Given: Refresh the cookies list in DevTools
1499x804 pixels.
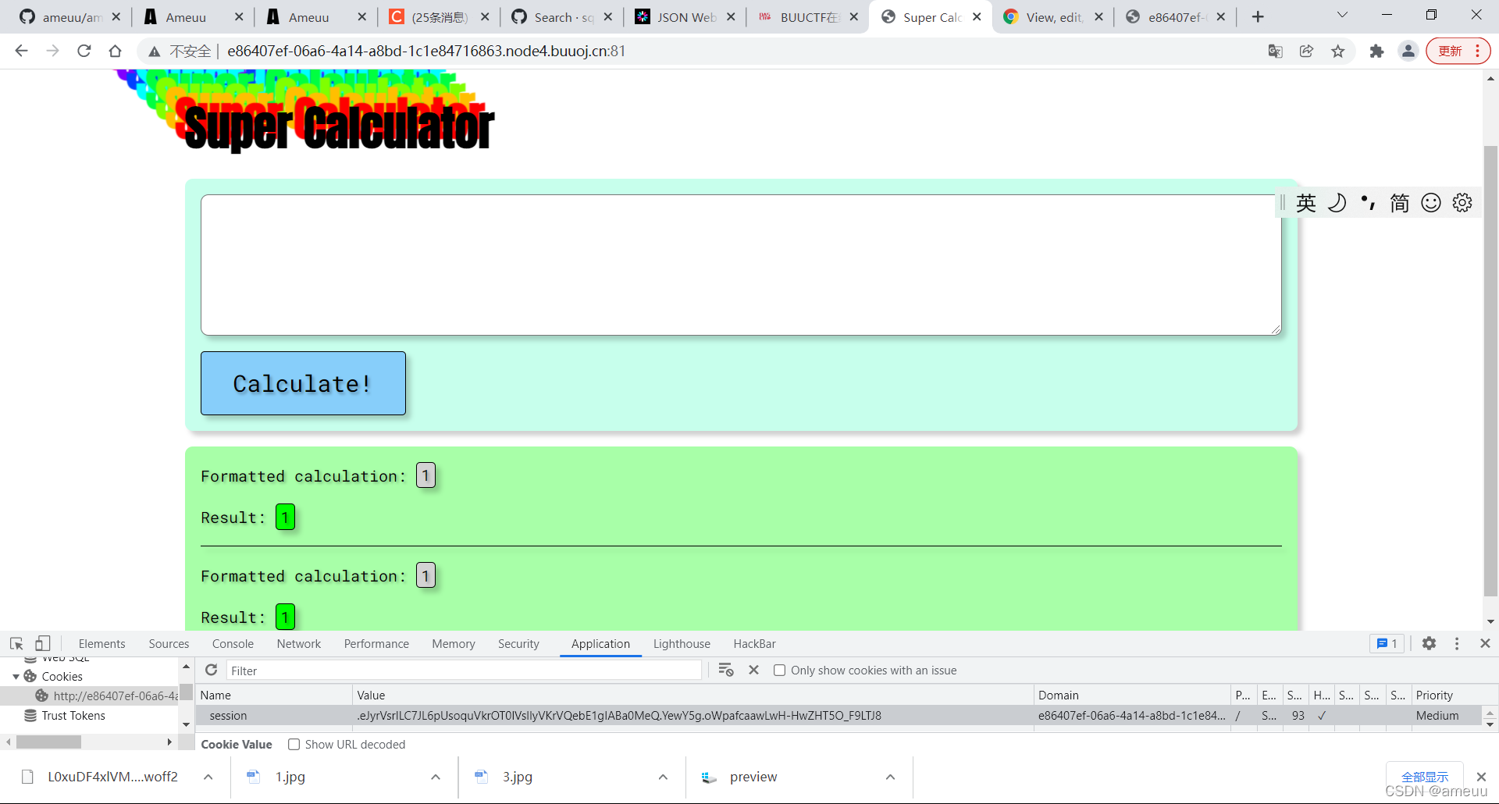Looking at the screenshot, I should point(211,670).
